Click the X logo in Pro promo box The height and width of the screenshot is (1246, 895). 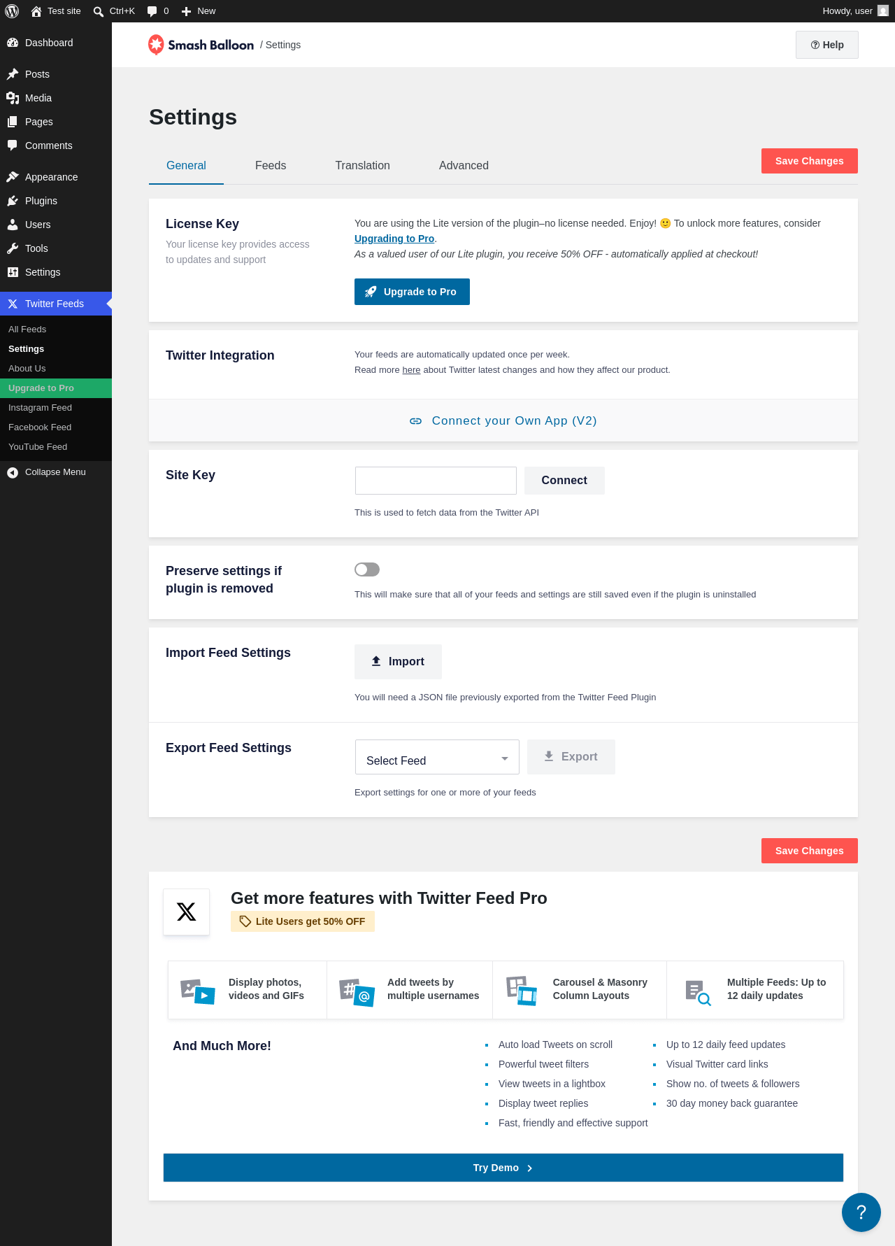tap(186, 912)
